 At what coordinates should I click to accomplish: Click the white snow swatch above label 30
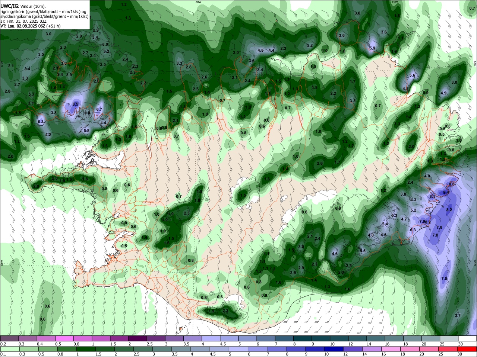click(467, 339)
